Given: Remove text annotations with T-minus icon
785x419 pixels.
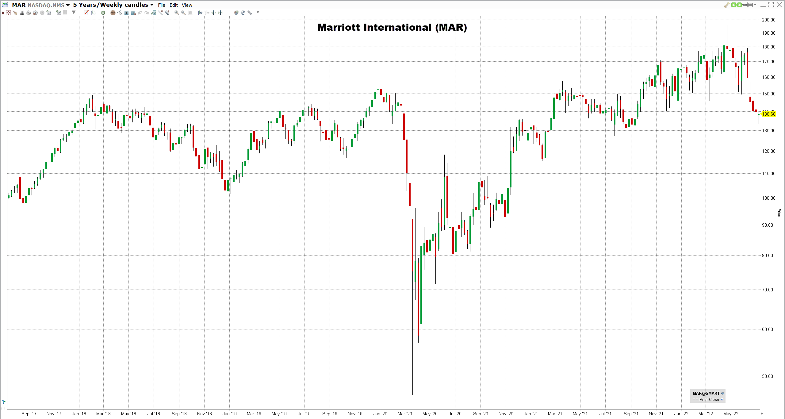Looking at the screenshot, I should 133,13.
